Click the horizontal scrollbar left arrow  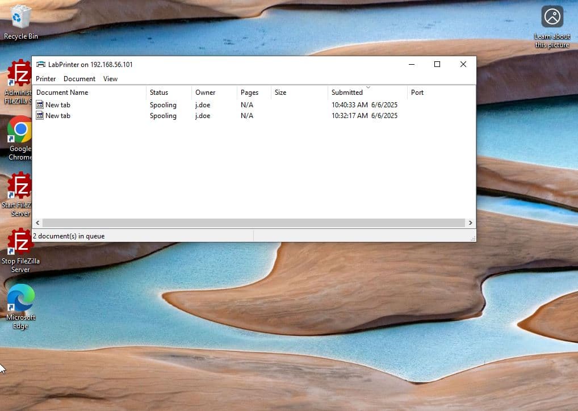38,223
